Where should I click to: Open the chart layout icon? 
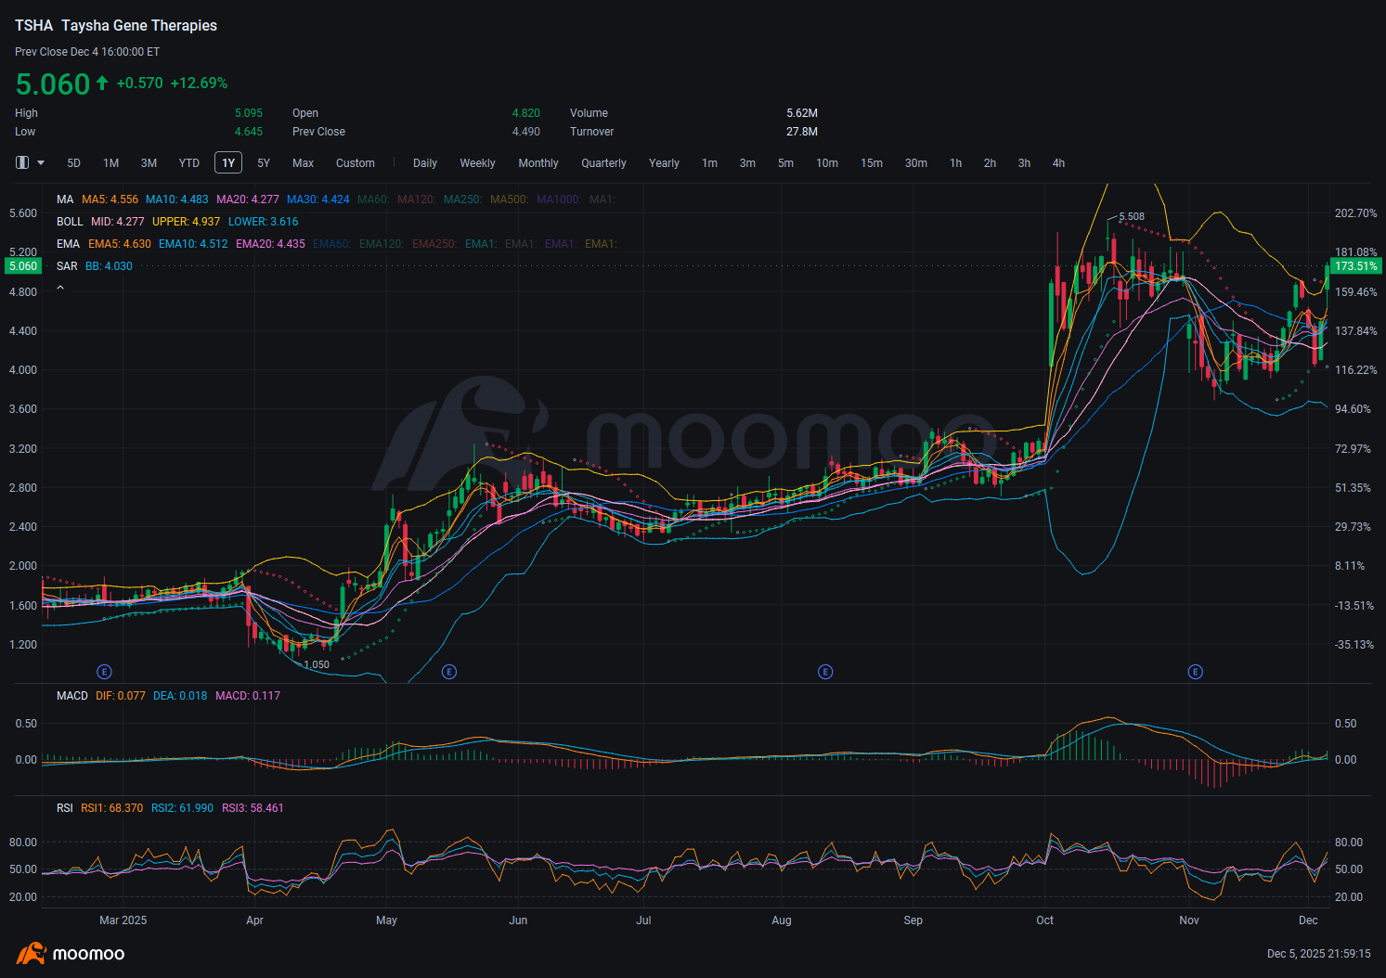tap(22, 162)
